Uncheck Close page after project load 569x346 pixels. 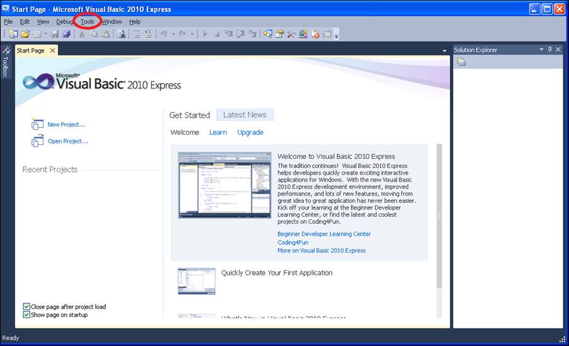tap(26, 307)
